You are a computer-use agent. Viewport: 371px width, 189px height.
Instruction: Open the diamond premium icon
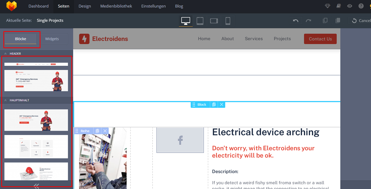tap(328, 6)
